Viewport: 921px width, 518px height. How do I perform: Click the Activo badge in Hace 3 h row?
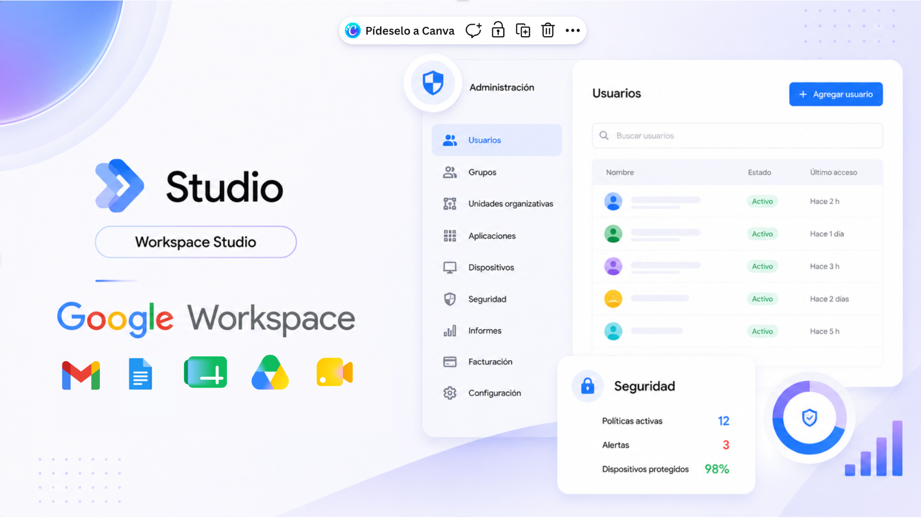pos(762,267)
